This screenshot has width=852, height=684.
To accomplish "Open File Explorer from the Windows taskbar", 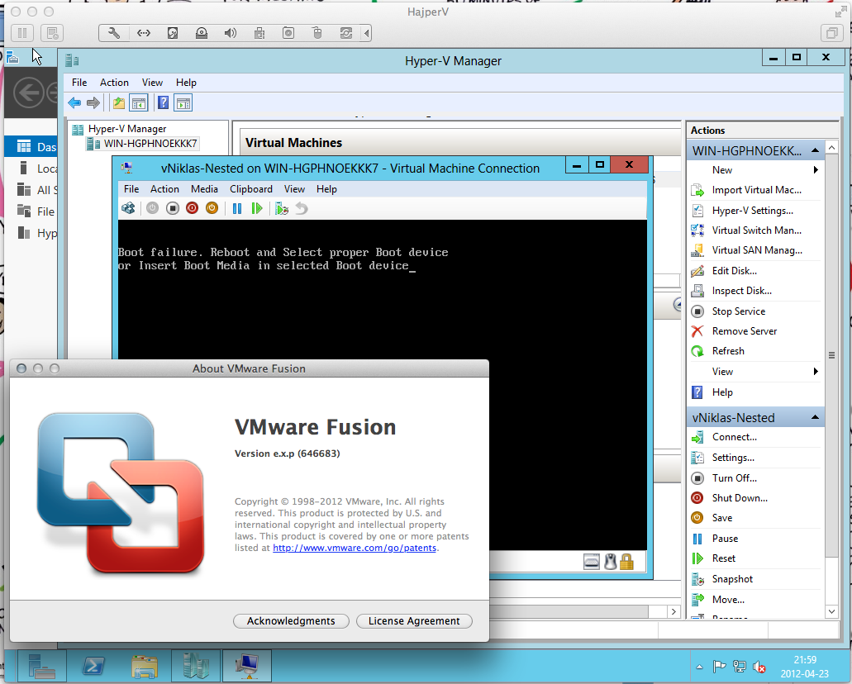I will point(145,666).
